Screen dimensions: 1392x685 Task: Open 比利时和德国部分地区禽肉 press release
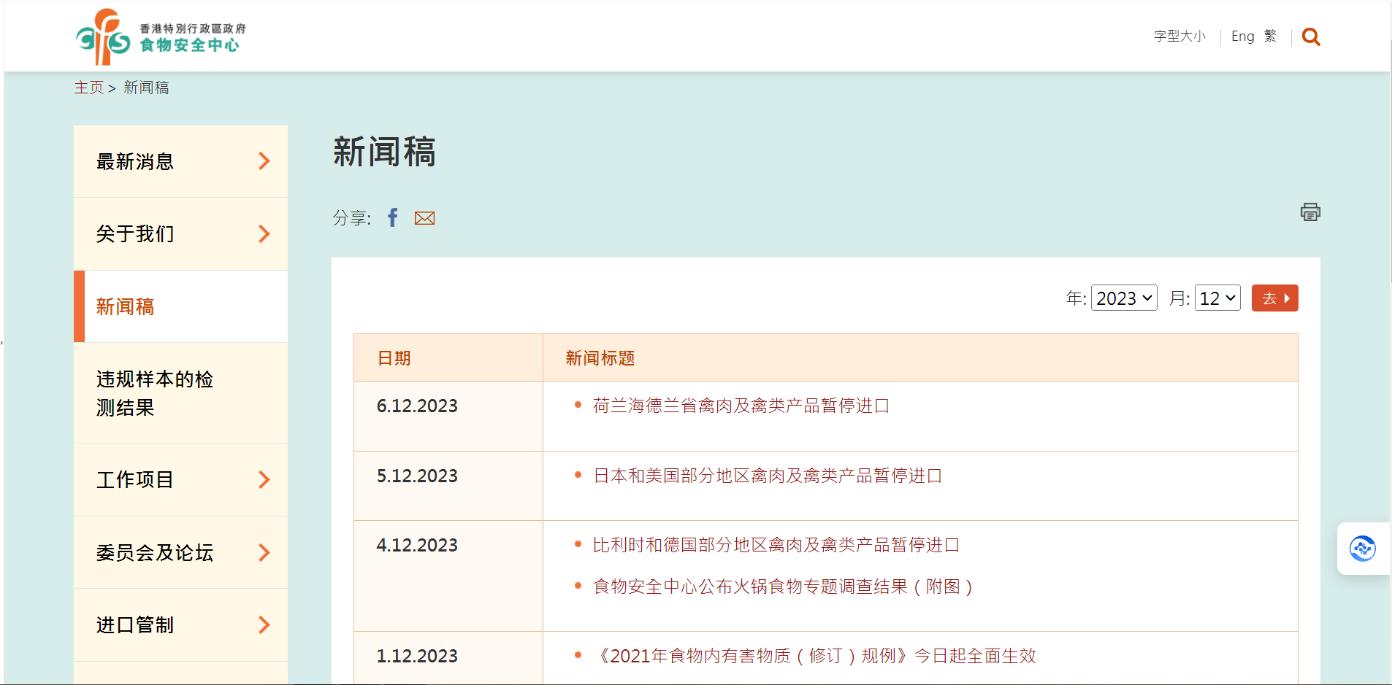point(776,545)
